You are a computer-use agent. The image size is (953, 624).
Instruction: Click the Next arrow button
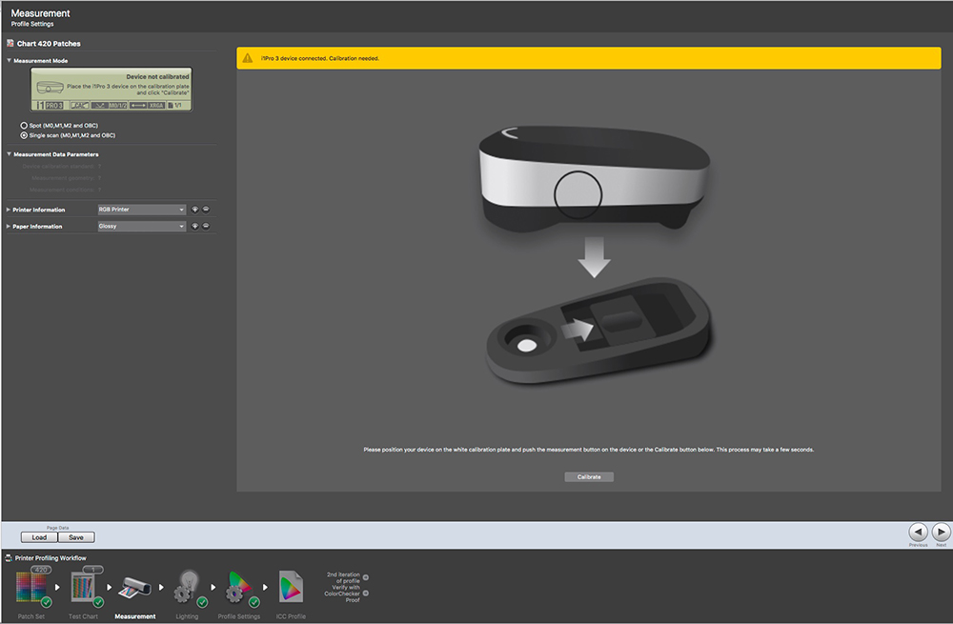(941, 532)
